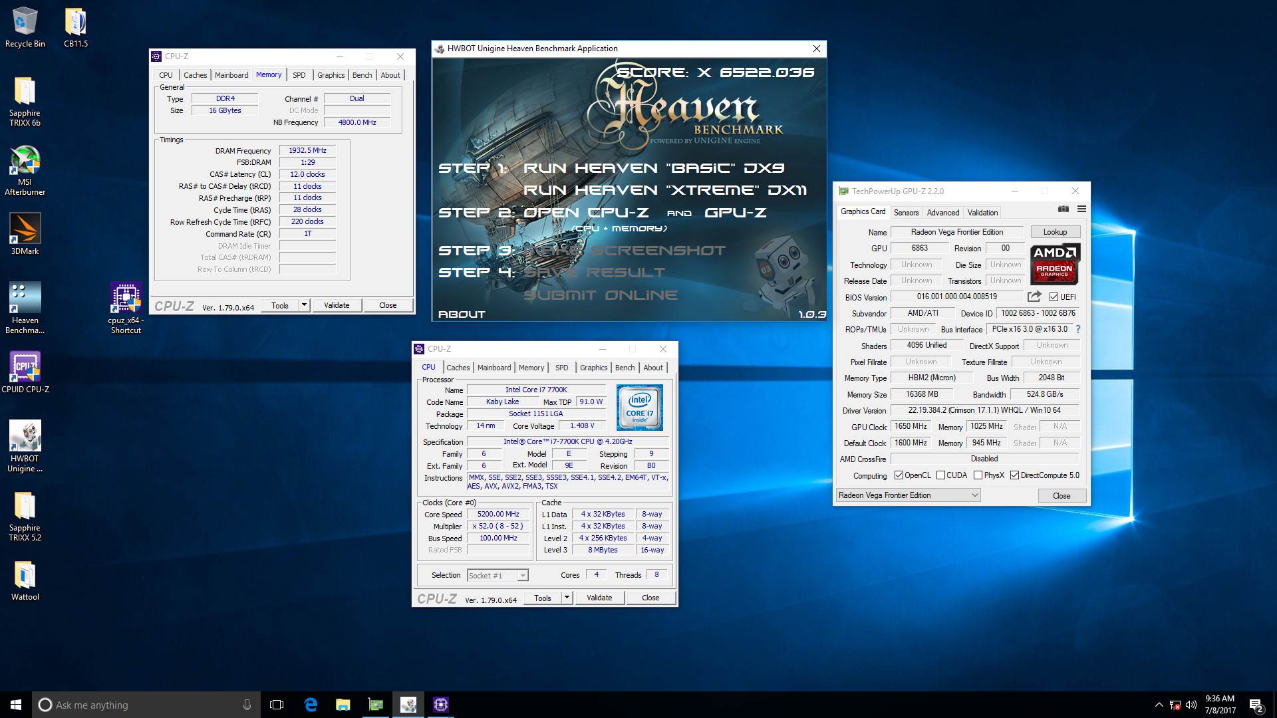
Task: Expand Tools dropdown arrow in CPU-Z memory window
Action: pyautogui.click(x=304, y=305)
